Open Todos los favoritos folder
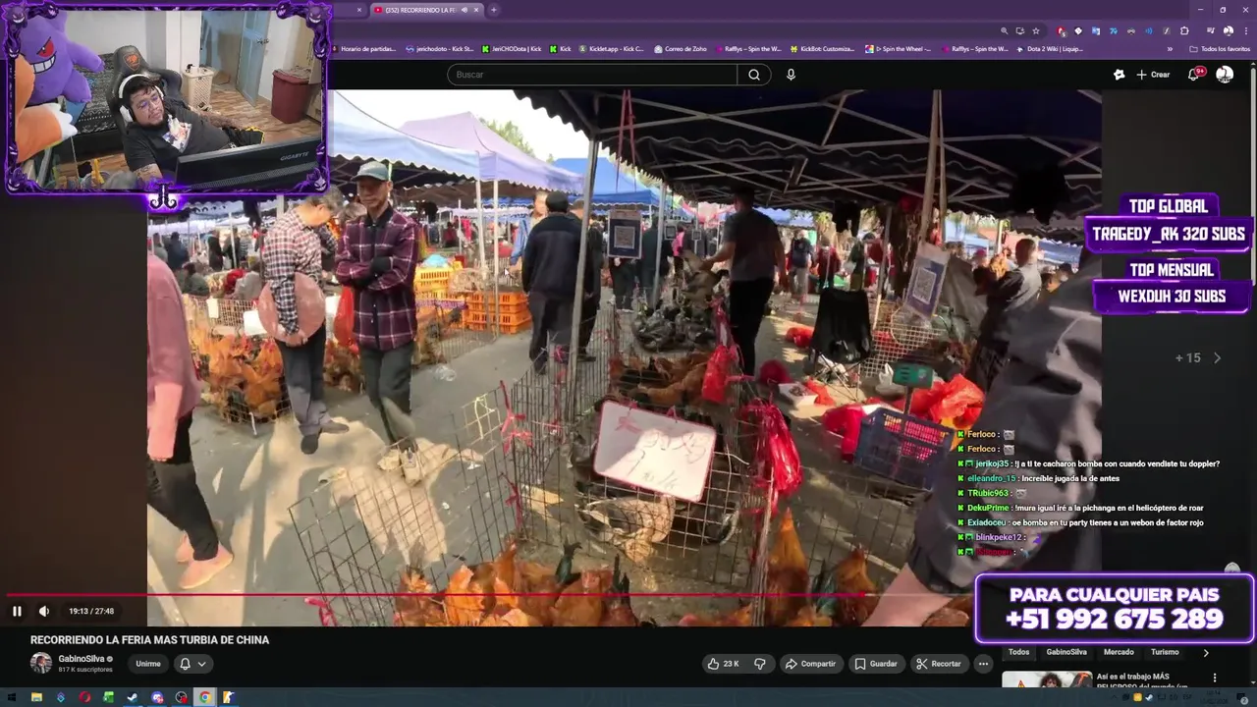This screenshot has height=707, width=1257. click(x=1219, y=49)
